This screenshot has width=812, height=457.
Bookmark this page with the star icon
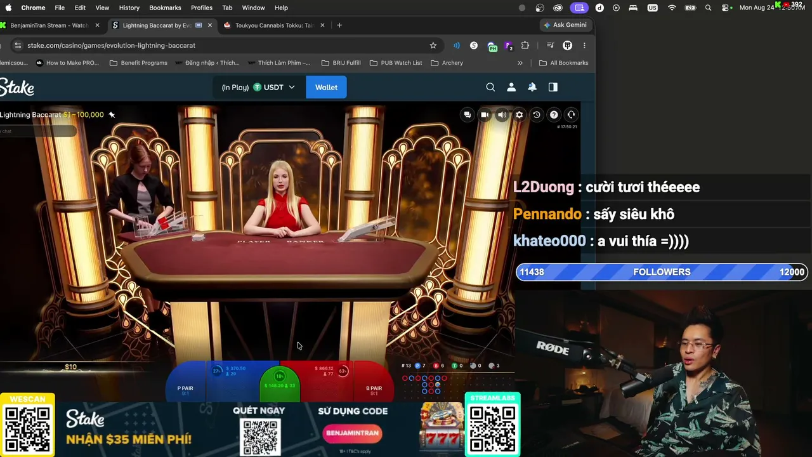pos(433,46)
